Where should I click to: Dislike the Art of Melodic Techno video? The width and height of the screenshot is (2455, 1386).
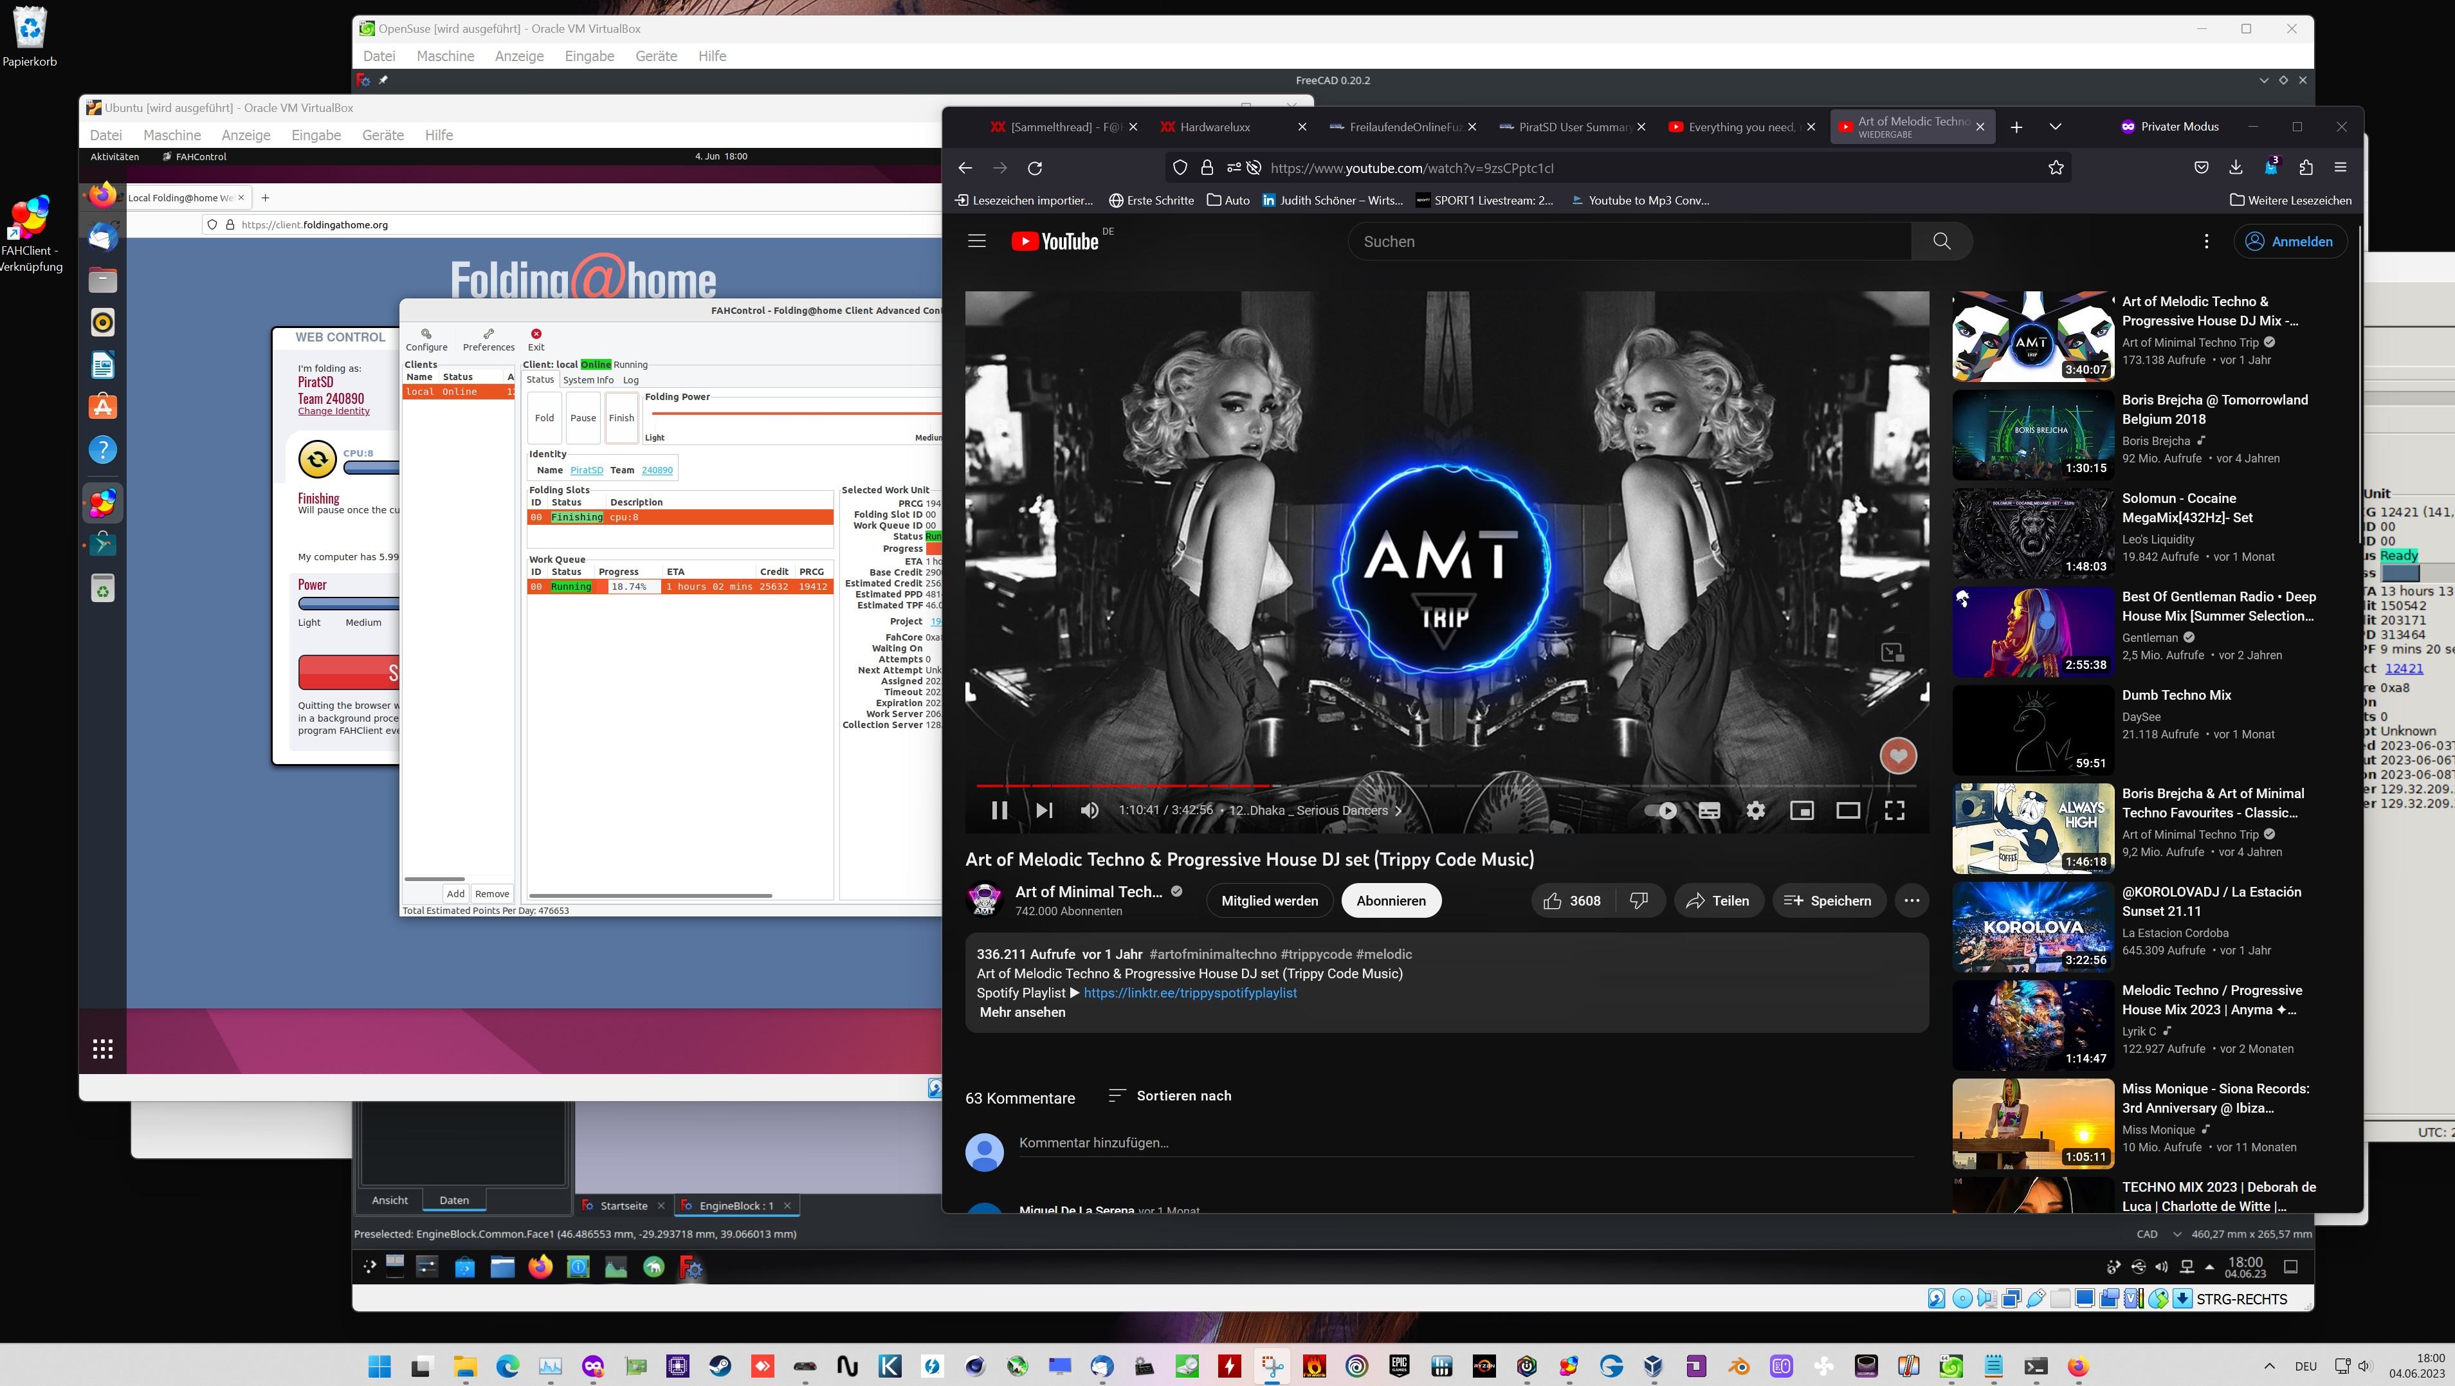[x=1639, y=901]
